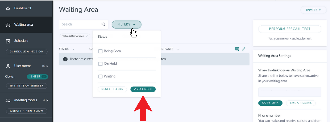330x122 pixels.
Task: Click the User rooms person icon
Action: pos(8,66)
